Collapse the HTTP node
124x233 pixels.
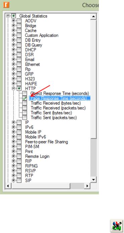(13, 88)
